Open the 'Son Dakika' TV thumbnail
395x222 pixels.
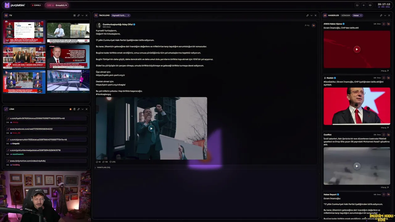click(24, 82)
